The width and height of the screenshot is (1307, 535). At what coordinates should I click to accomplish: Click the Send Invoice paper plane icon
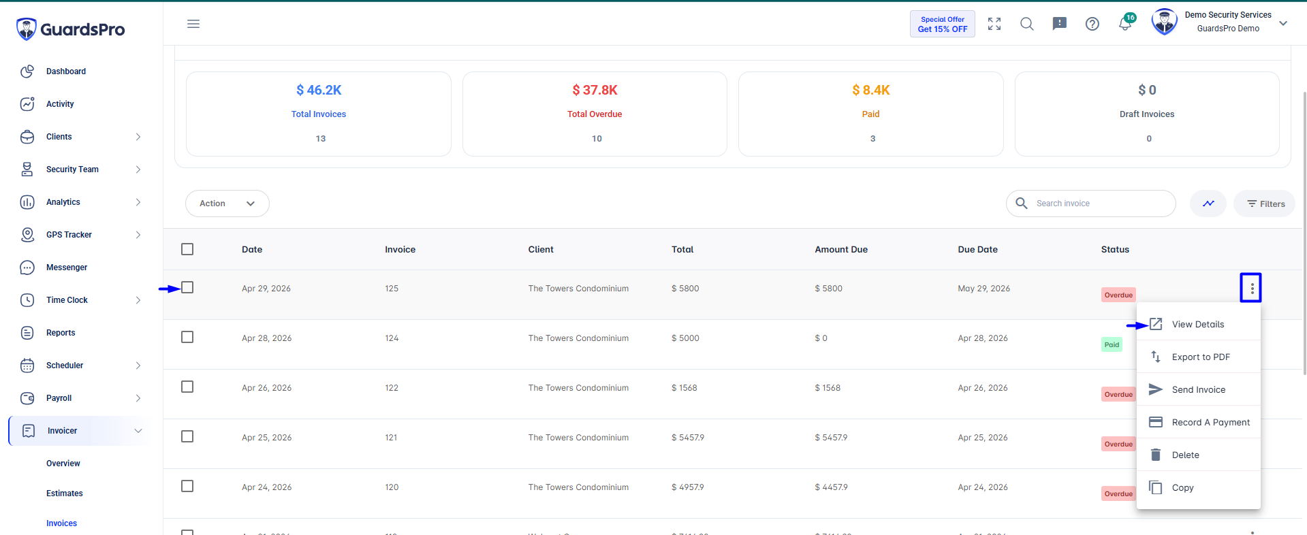tap(1156, 389)
